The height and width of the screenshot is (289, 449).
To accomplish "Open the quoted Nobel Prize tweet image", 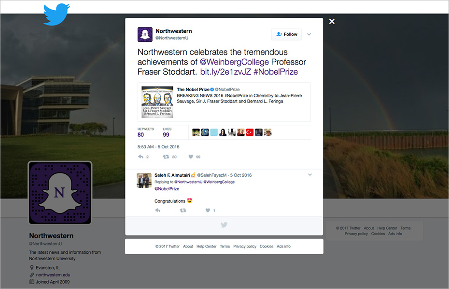I will (157, 102).
